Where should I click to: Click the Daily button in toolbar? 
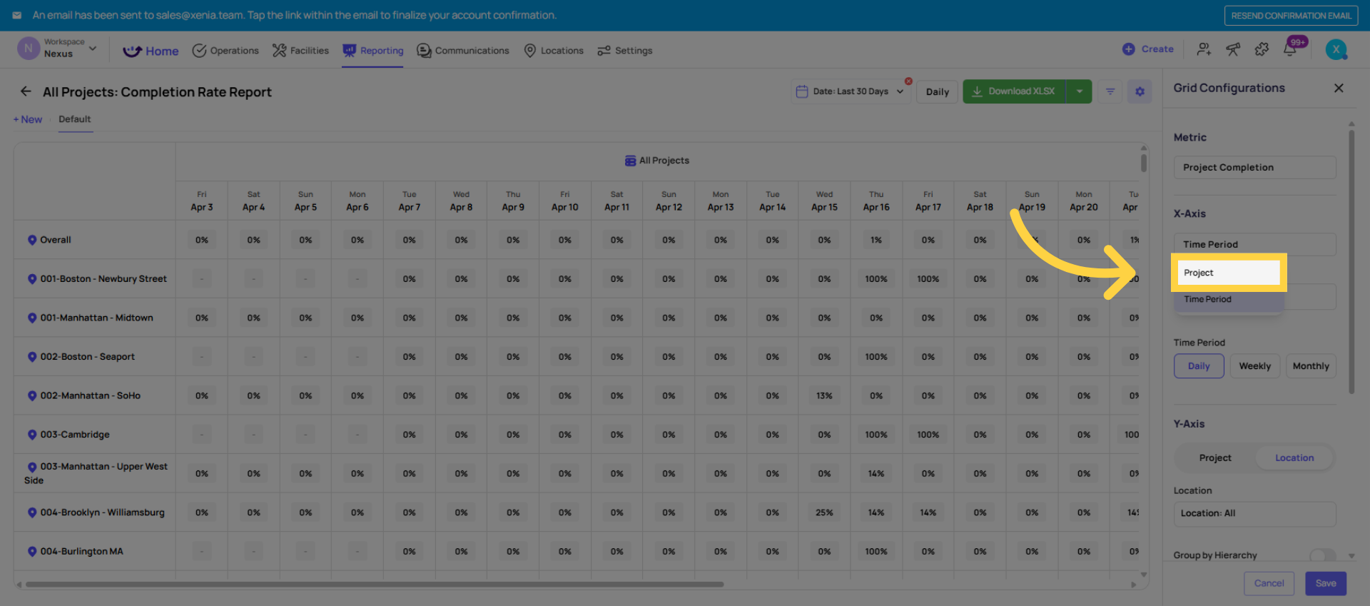tap(937, 91)
